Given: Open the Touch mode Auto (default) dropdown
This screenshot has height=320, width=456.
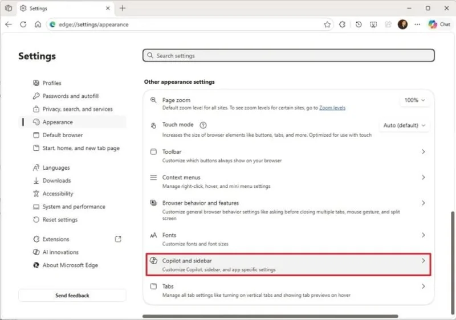Looking at the screenshot, I should 404,125.
